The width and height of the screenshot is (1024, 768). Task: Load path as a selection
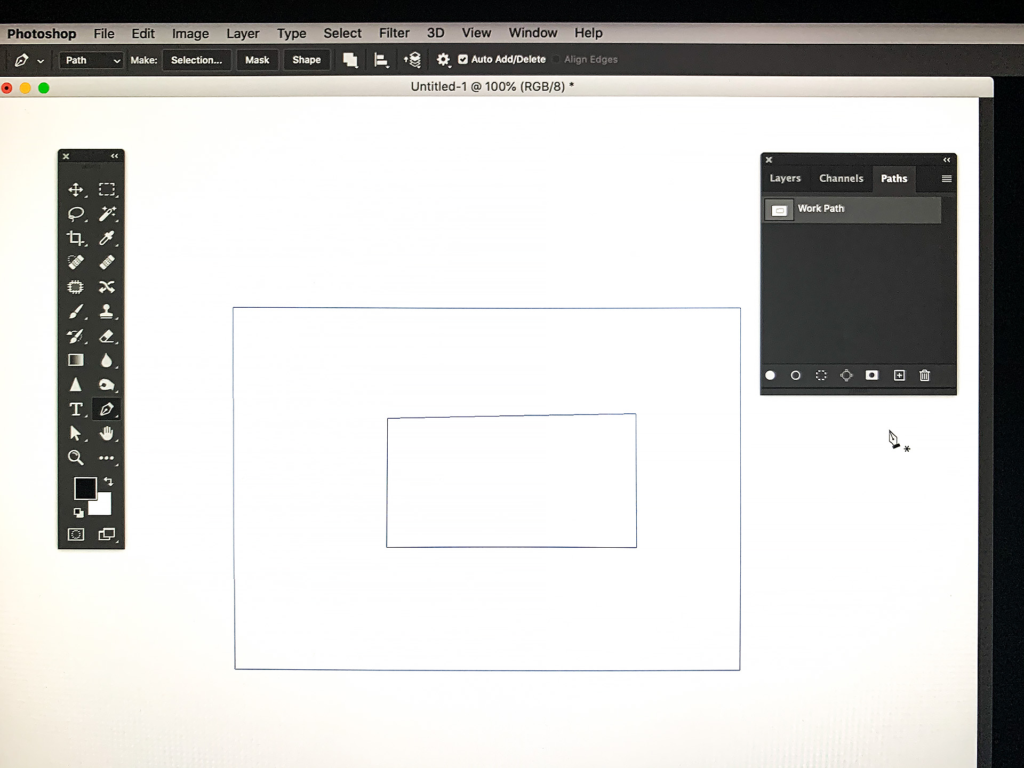tap(821, 375)
